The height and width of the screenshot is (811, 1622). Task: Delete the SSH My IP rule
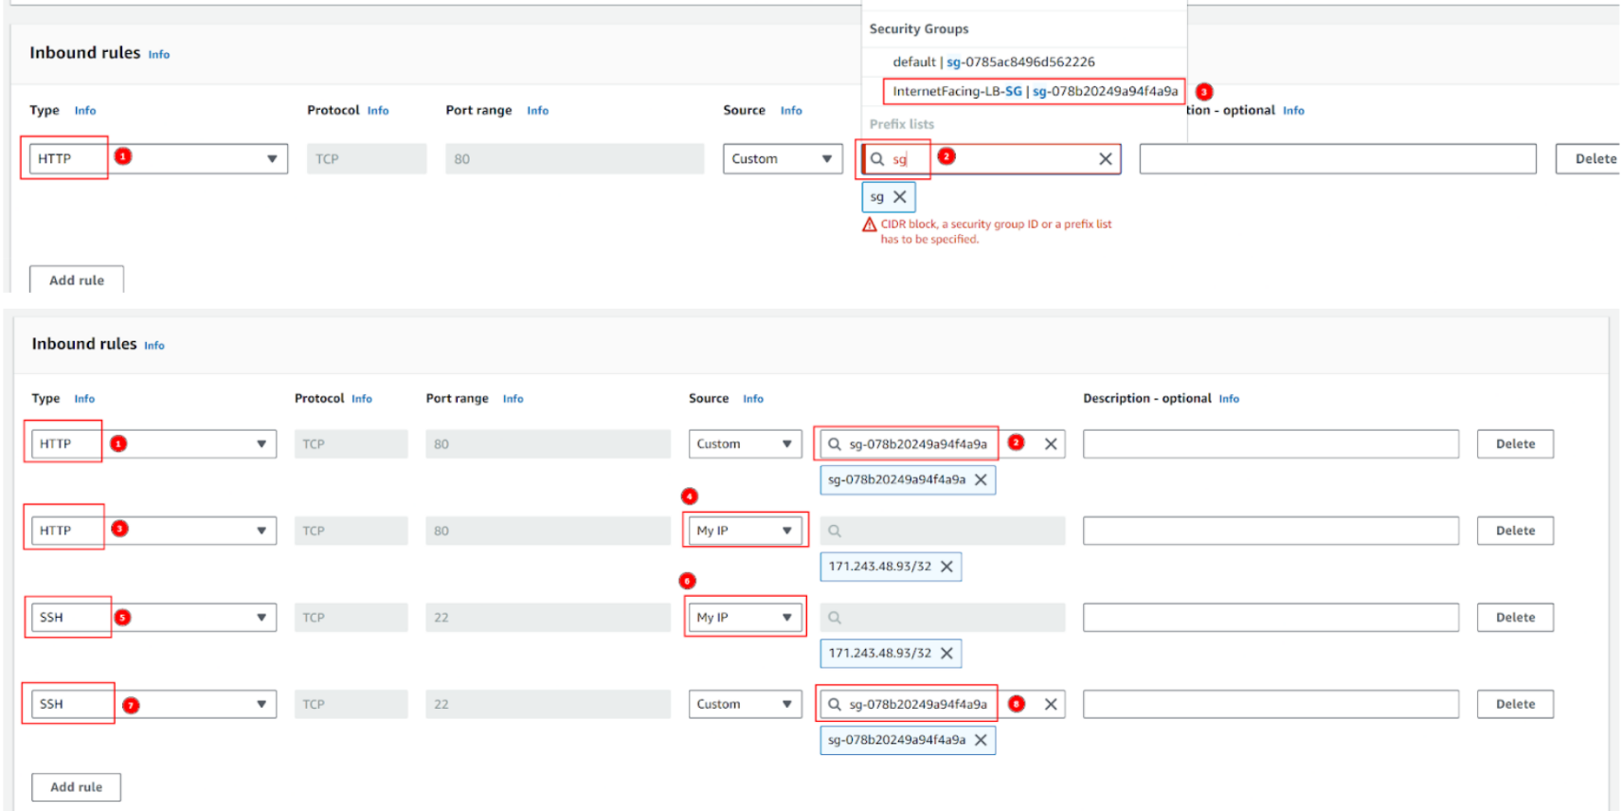[1515, 617]
